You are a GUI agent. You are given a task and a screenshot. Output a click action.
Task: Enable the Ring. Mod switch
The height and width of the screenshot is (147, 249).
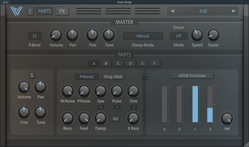pos(113,76)
